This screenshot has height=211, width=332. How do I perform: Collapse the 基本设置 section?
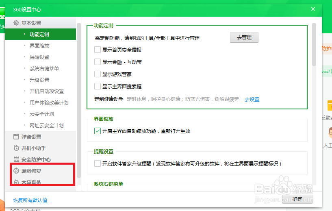click(41, 23)
